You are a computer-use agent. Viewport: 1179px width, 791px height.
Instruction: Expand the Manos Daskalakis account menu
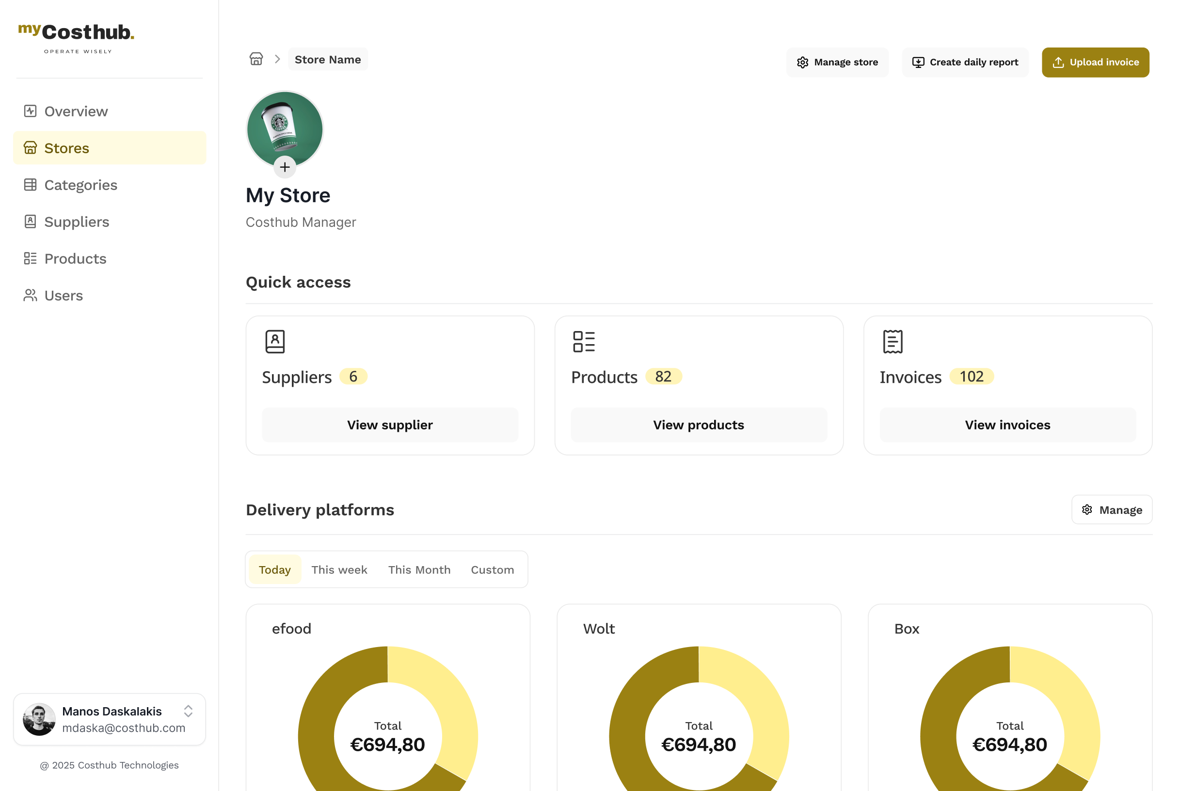(x=188, y=712)
